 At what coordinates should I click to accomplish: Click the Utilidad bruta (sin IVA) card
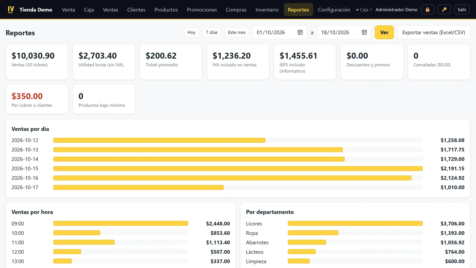coord(104,62)
